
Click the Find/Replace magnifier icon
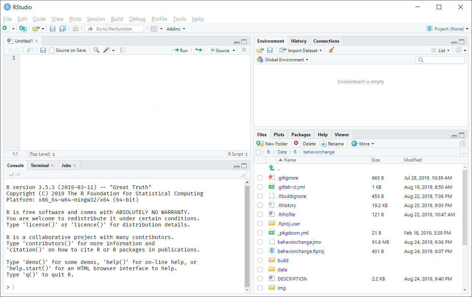(x=96, y=50)
